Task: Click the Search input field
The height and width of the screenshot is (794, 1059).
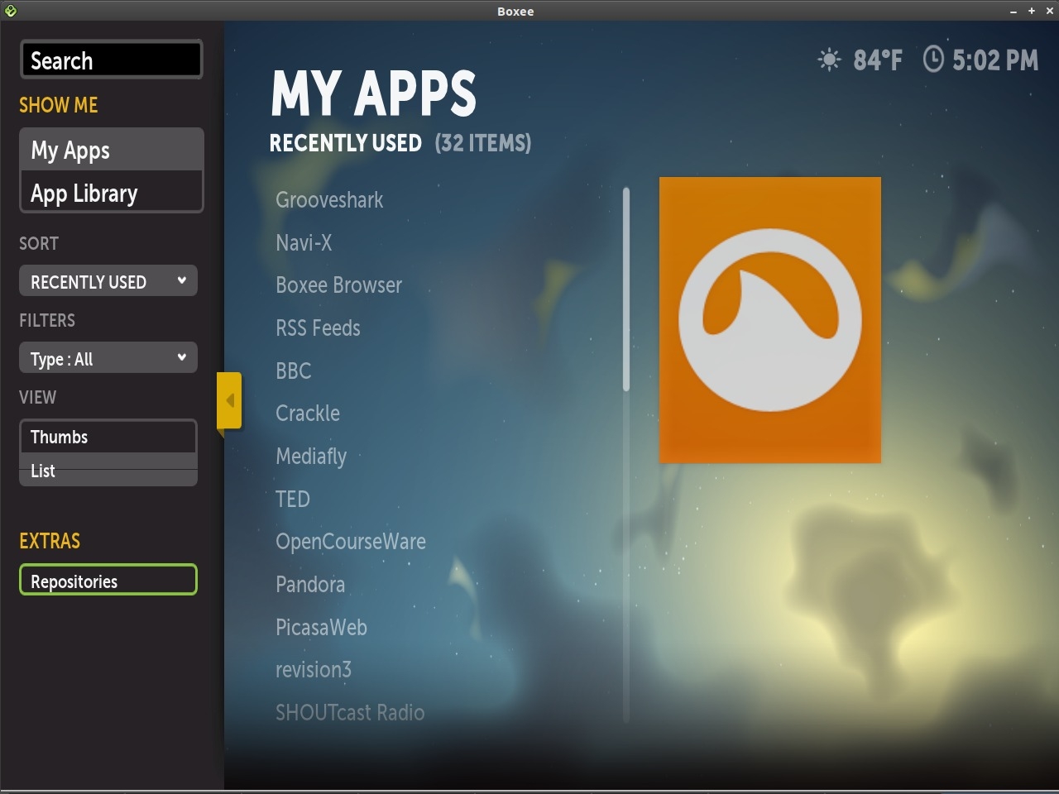Action: point(111,60)
